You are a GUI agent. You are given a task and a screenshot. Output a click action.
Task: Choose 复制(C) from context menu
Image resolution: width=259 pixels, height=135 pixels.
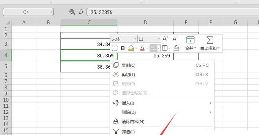click(x=162, y=65)
